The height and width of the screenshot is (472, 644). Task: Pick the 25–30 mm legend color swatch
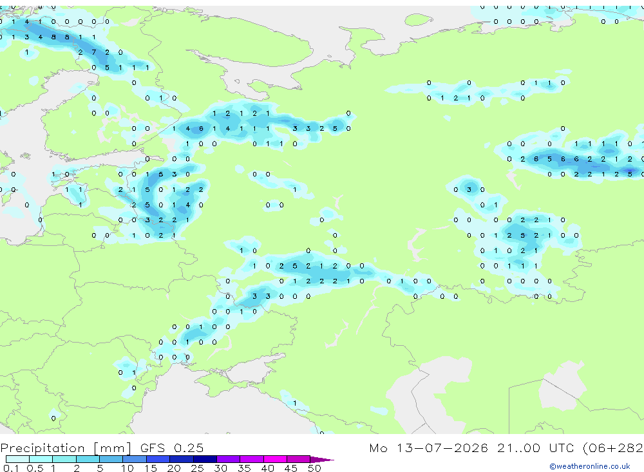tap(205, 459)
